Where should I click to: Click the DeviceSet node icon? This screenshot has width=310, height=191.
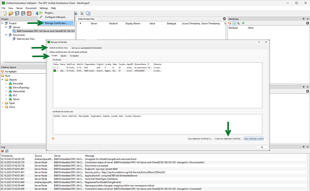10,84
